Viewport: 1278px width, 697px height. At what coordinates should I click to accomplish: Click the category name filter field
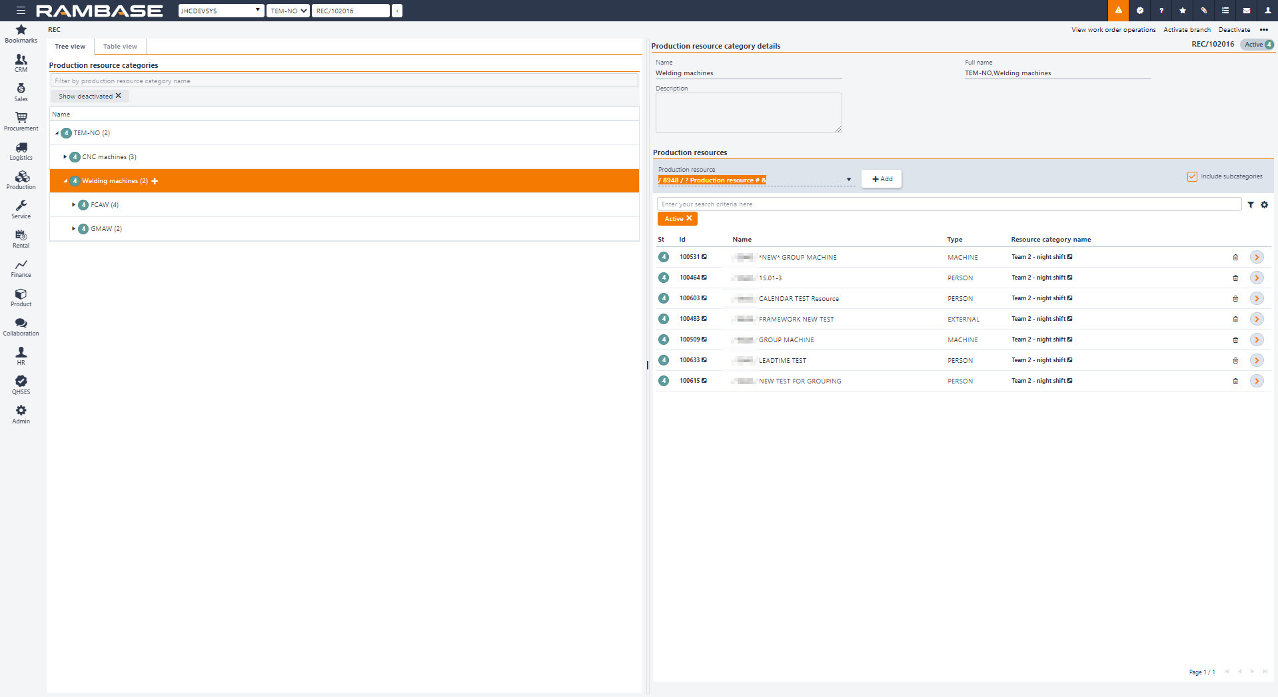[344, 81]
